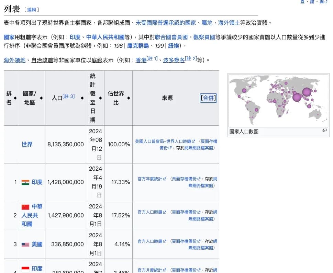Select the 100.00% world share cell
The image size is (333, 273).
coord(119,144)
